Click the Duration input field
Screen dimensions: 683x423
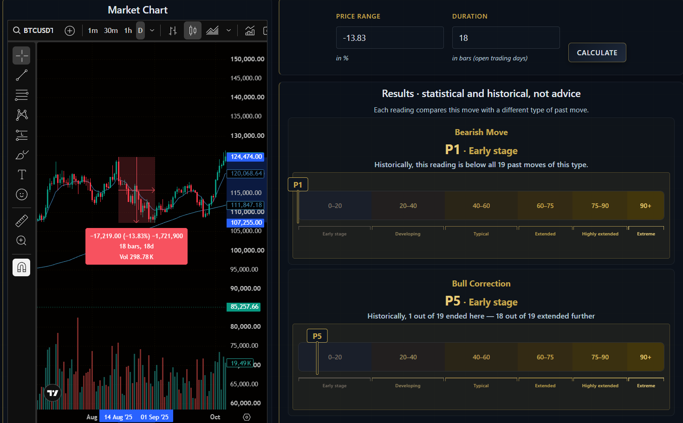(x=506, y=38)
